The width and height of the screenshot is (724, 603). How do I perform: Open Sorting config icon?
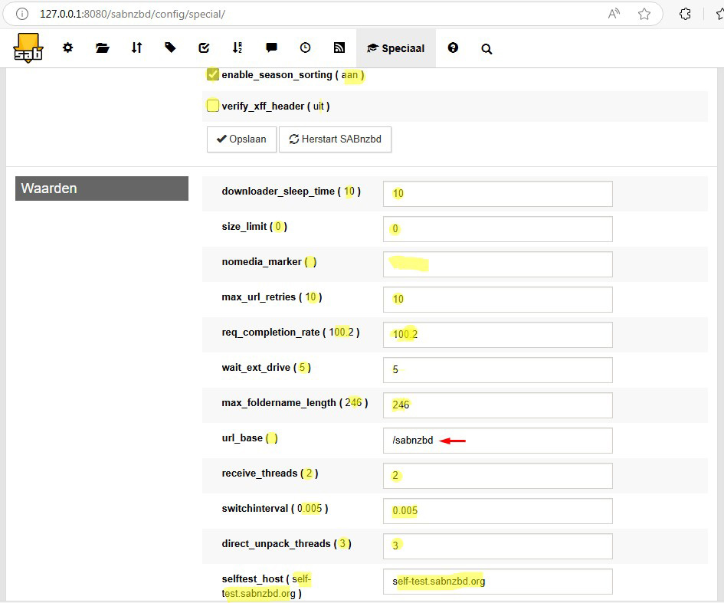(x=238, y=48)
